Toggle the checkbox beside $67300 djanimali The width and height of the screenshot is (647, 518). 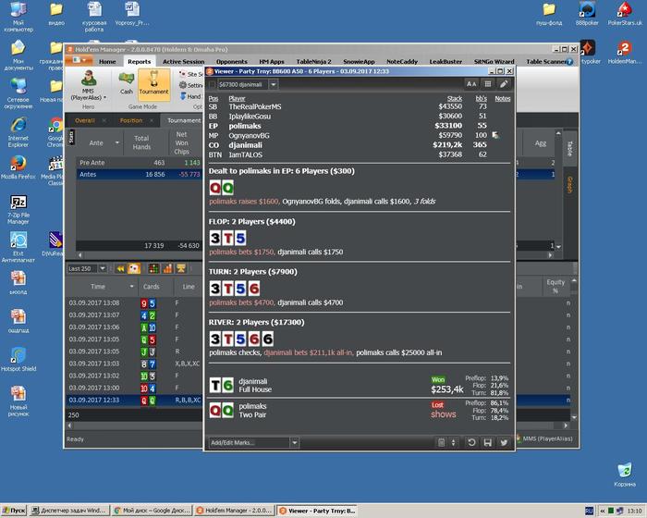pyautogui.click(x=212, y=85)
